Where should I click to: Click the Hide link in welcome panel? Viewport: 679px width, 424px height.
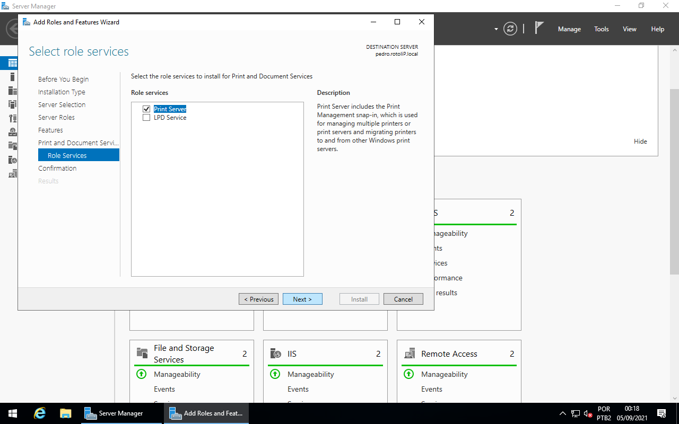tap(640, 142)
